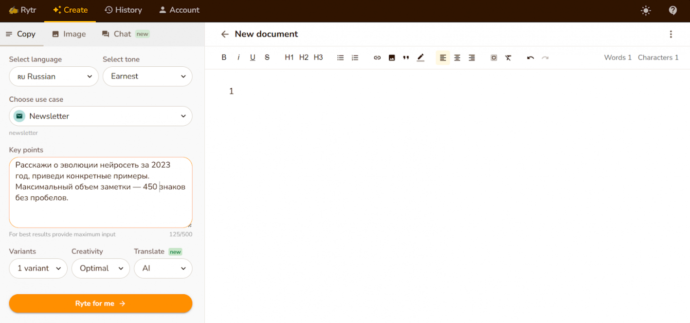
Task: Open the help question mark icon
Action: click(673, 10)
